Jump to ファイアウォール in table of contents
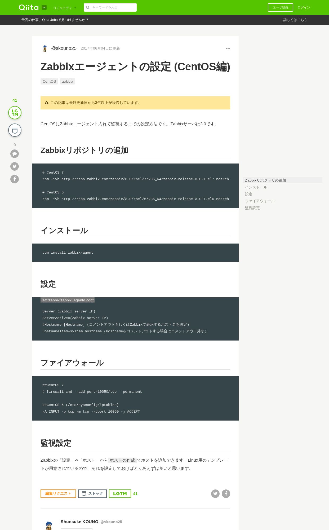This screenshot has width=329, height=530. 260,201
